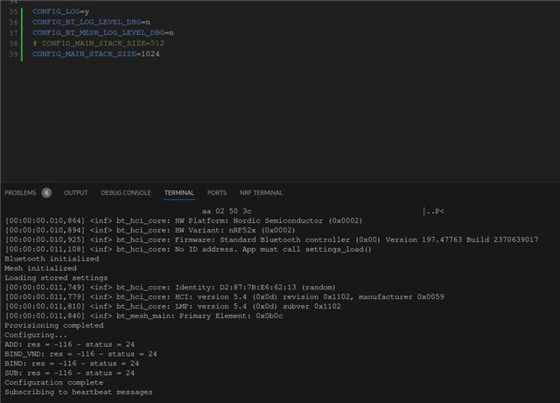Click the commented CONFIG_MAIN_STACK_SIZE=512 line

98,43
